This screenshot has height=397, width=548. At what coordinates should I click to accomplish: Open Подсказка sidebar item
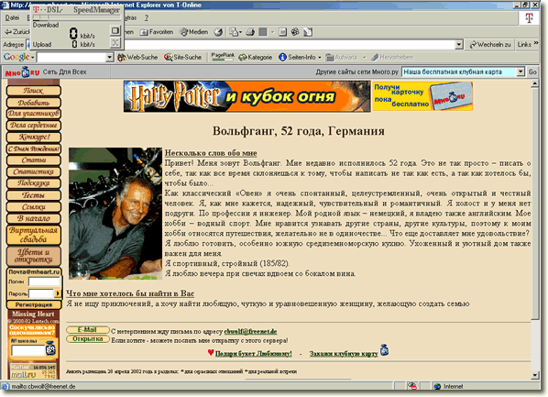pos(34,183)
